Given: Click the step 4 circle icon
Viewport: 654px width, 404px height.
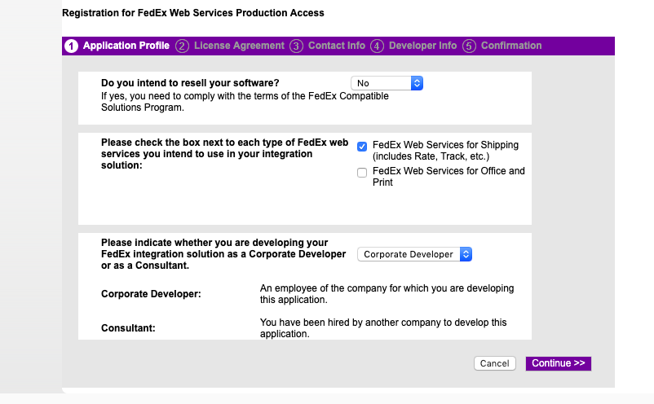Looking at the screenshot, I should click(377, 46).
